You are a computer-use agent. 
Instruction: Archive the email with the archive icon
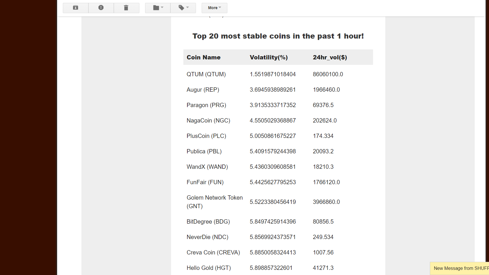coord(75,8)
